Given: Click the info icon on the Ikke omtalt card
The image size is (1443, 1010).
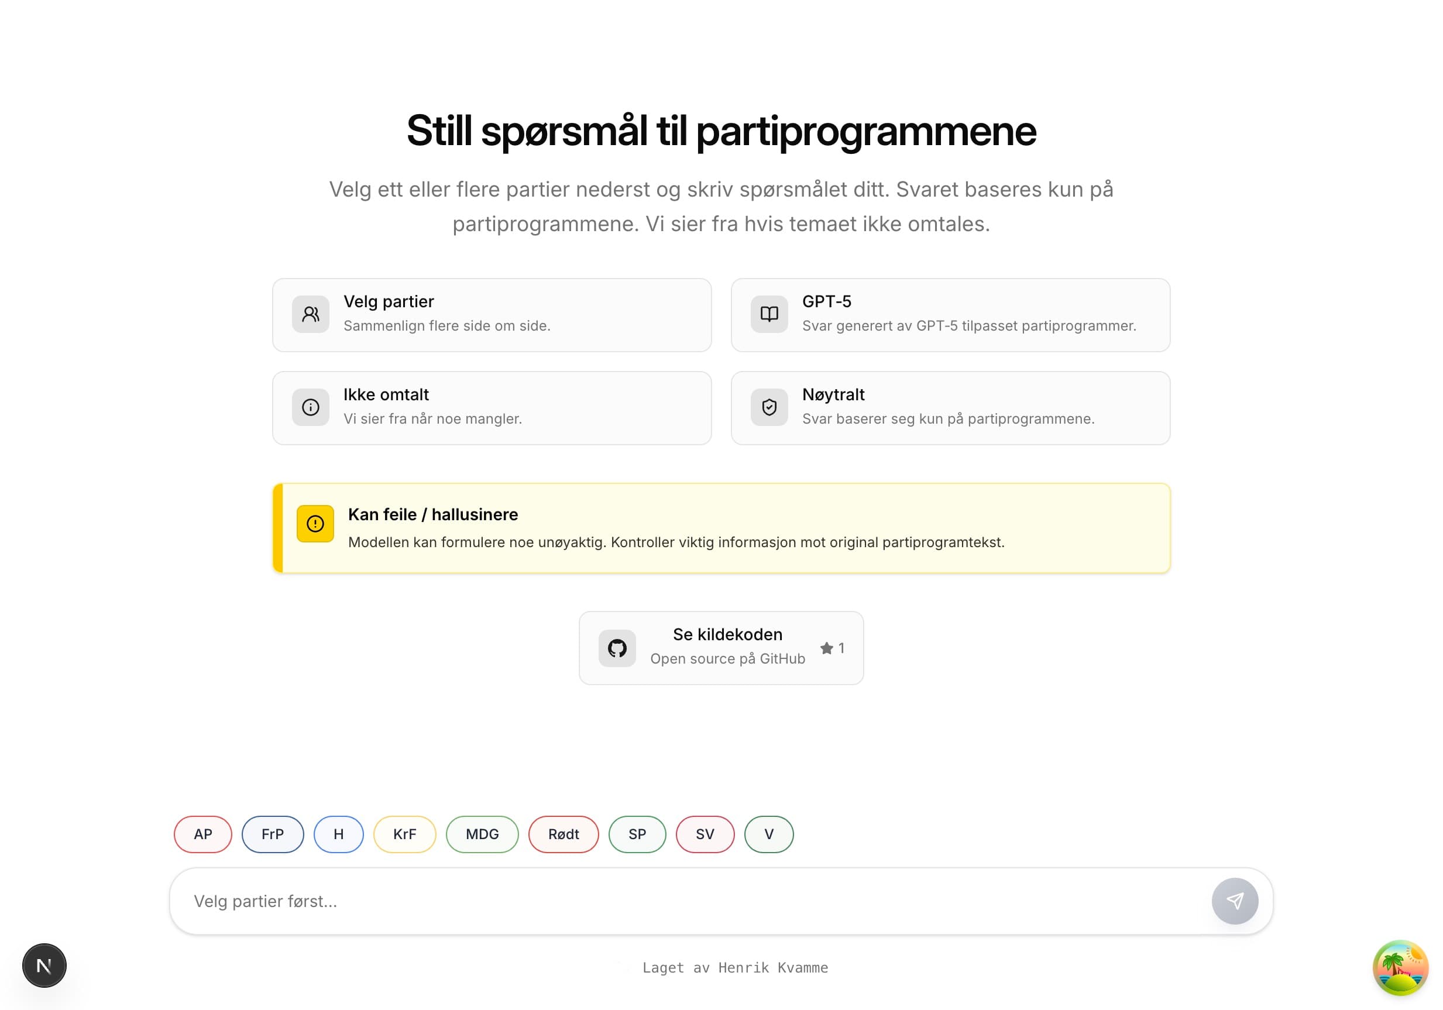Looking at the screenshot, I should (311, 407).
